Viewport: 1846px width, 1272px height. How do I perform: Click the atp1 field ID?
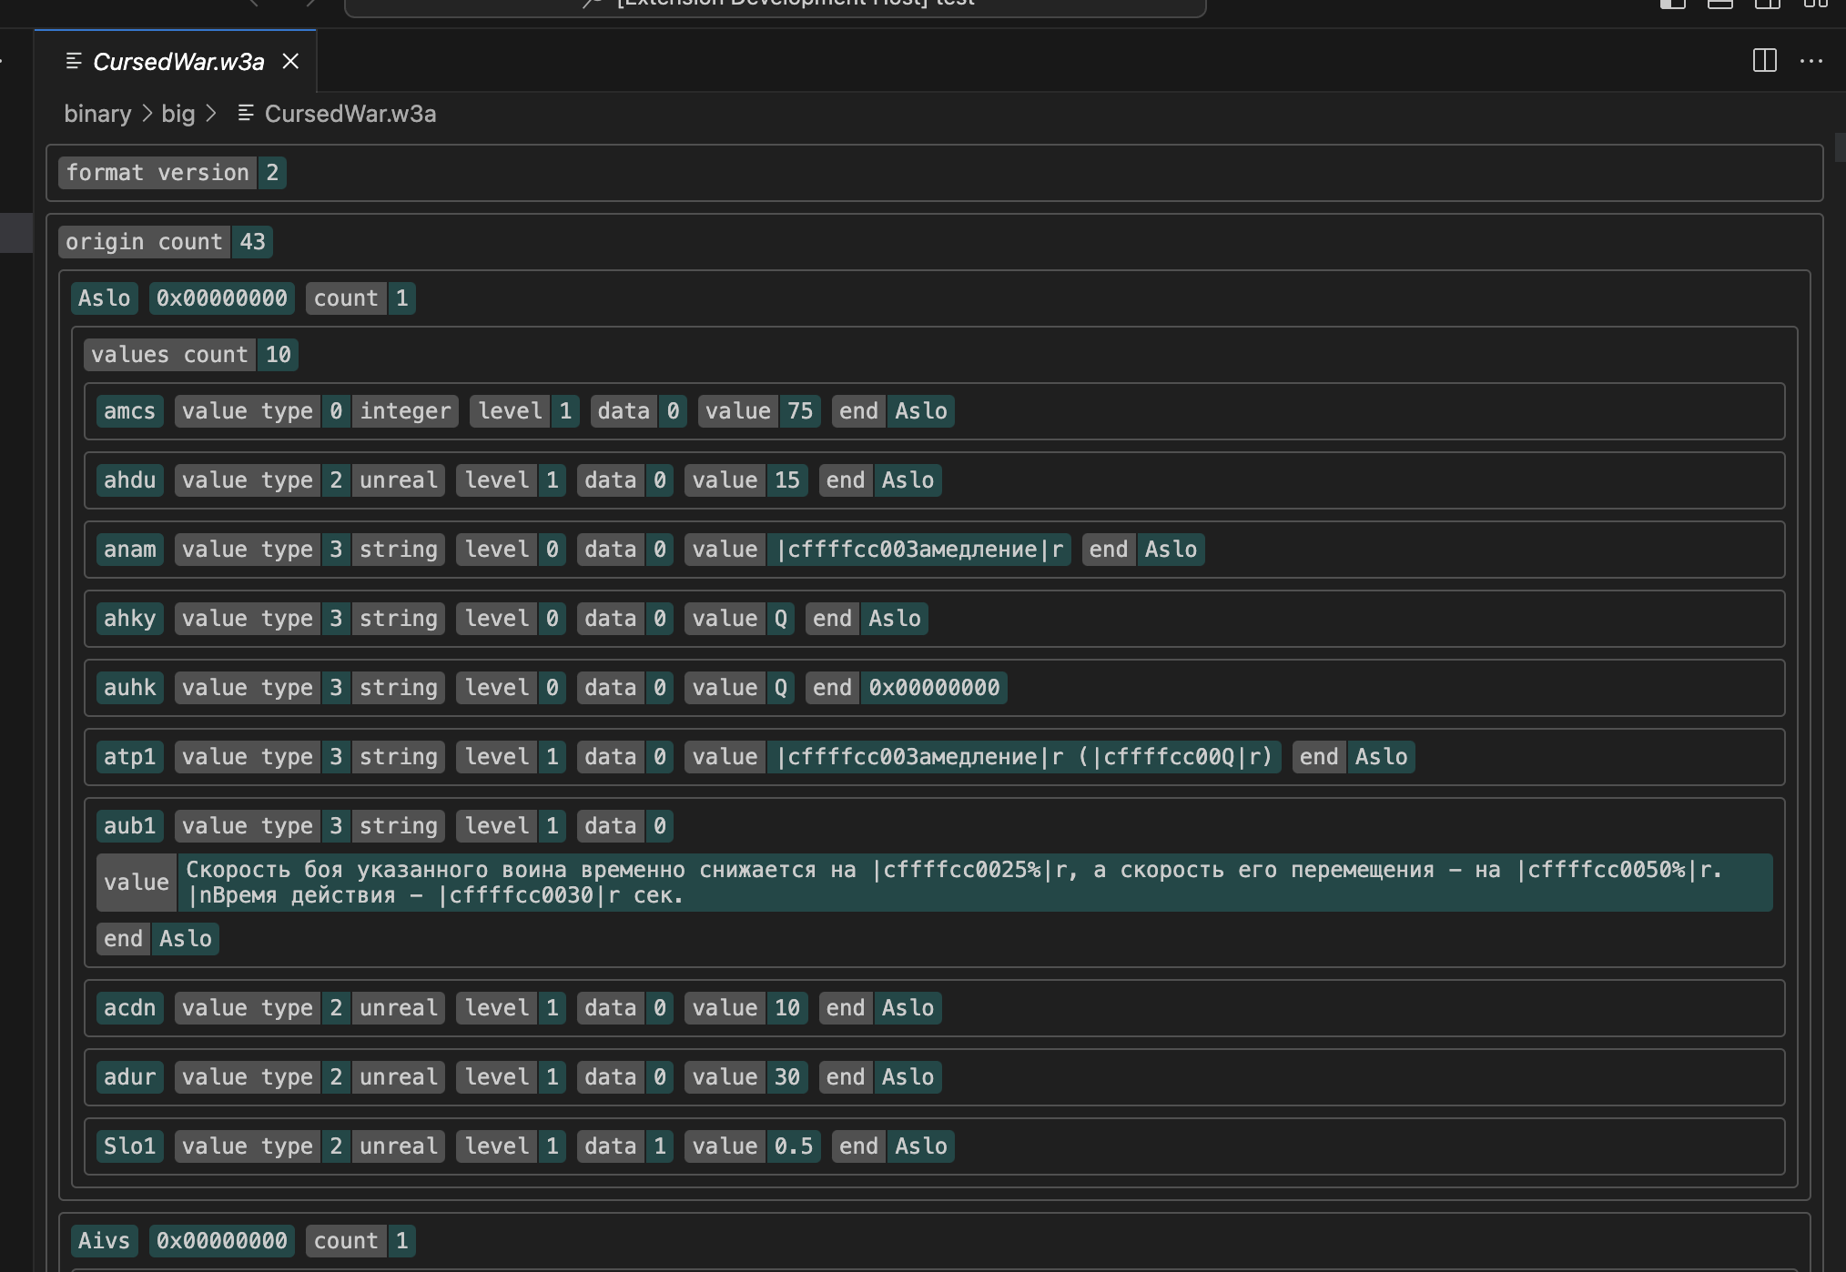pyautogui.click(x=130, y=757)
